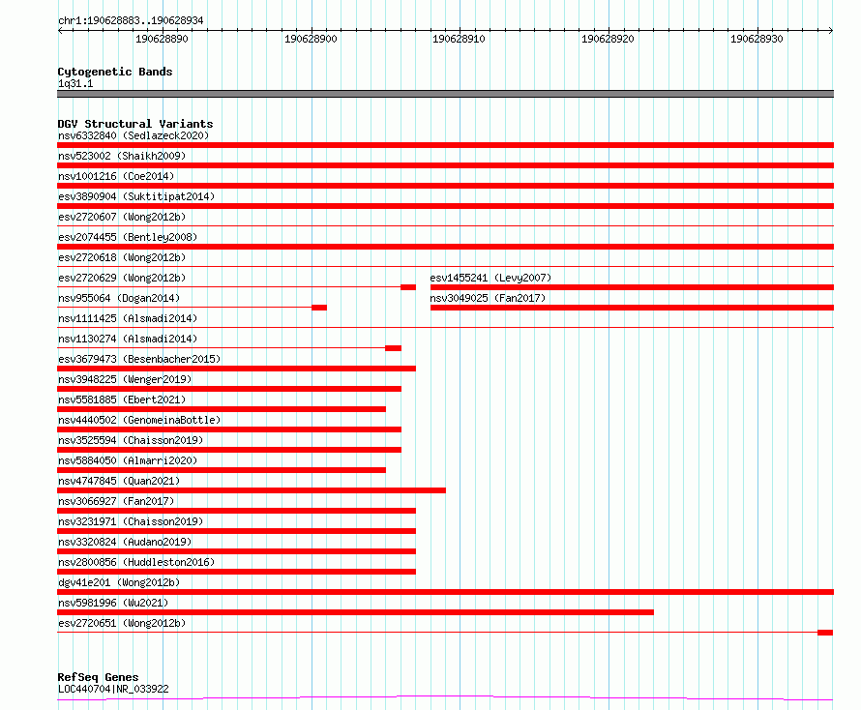Image resolution: width=861 pixels, height=710 pixels.
Task: Click esv1455241 (Levy2007) label
Action: point(490,278)
